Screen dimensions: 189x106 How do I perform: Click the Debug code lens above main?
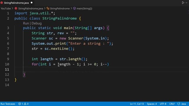point(37,23)
